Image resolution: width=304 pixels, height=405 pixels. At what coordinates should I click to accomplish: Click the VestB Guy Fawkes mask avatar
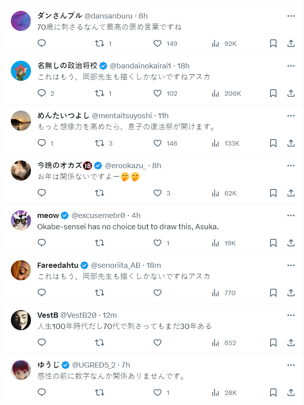coord(21,320)
